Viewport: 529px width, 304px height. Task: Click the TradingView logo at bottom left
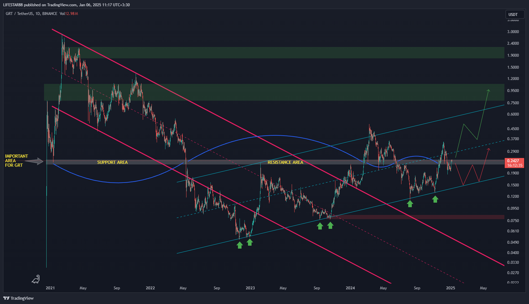[18, 298]
